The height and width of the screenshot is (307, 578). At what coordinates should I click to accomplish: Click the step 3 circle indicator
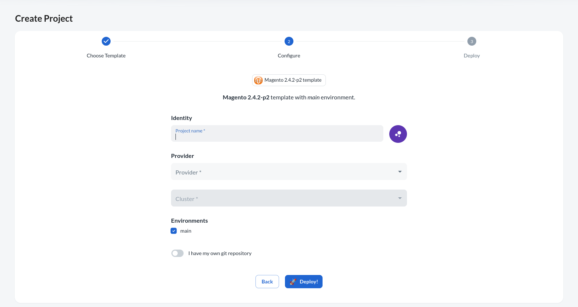471,41
